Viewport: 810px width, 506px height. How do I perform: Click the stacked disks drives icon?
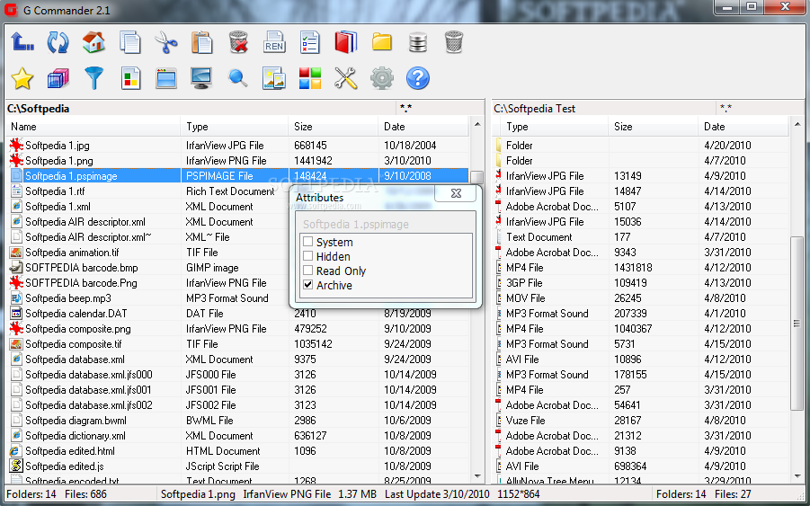point(418,42)
